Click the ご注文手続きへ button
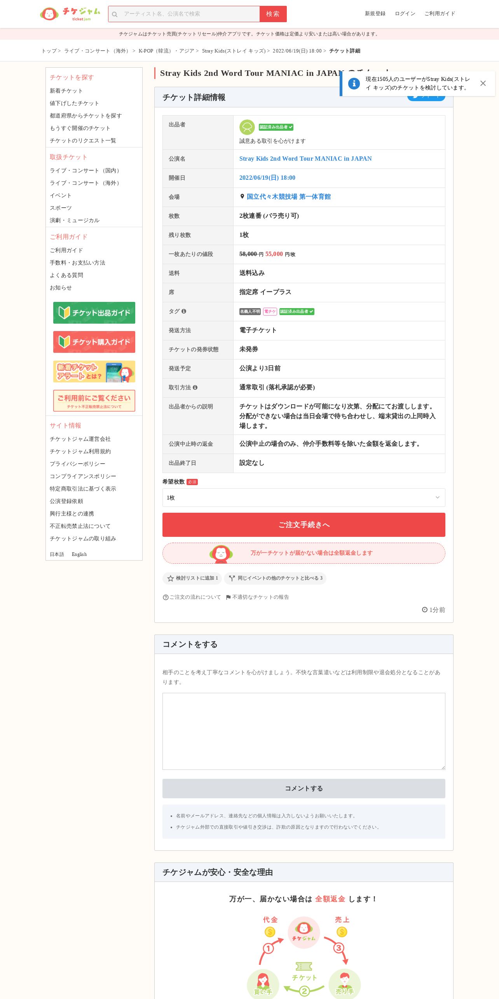This screenshot has height=999, width=499. pyautogui.click(x=304, y=525)
